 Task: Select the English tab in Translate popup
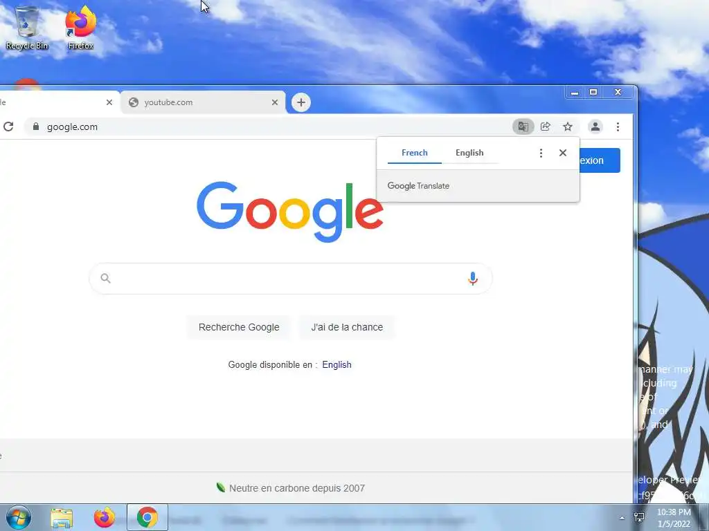469,153
